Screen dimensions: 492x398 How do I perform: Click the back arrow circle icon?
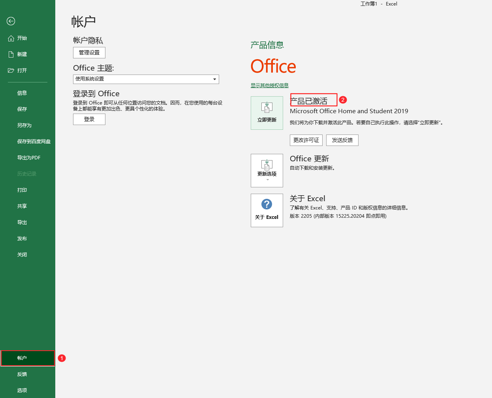[11, 21]
